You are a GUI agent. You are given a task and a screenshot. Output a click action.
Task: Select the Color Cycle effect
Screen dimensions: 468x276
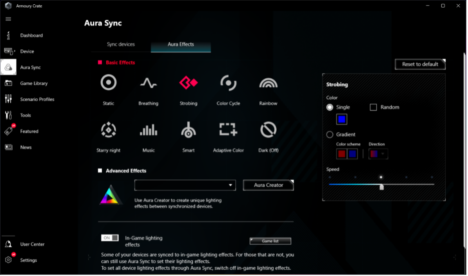(228, 83)
